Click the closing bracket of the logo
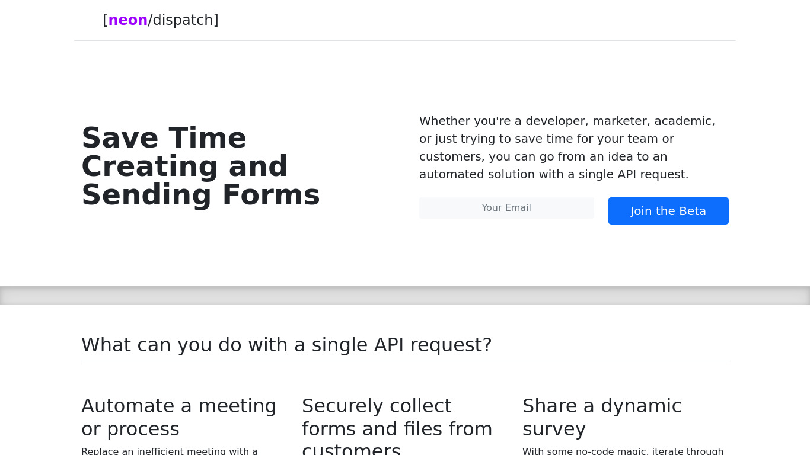The height and width of the screenshot is (455, 810). point(216,20)
